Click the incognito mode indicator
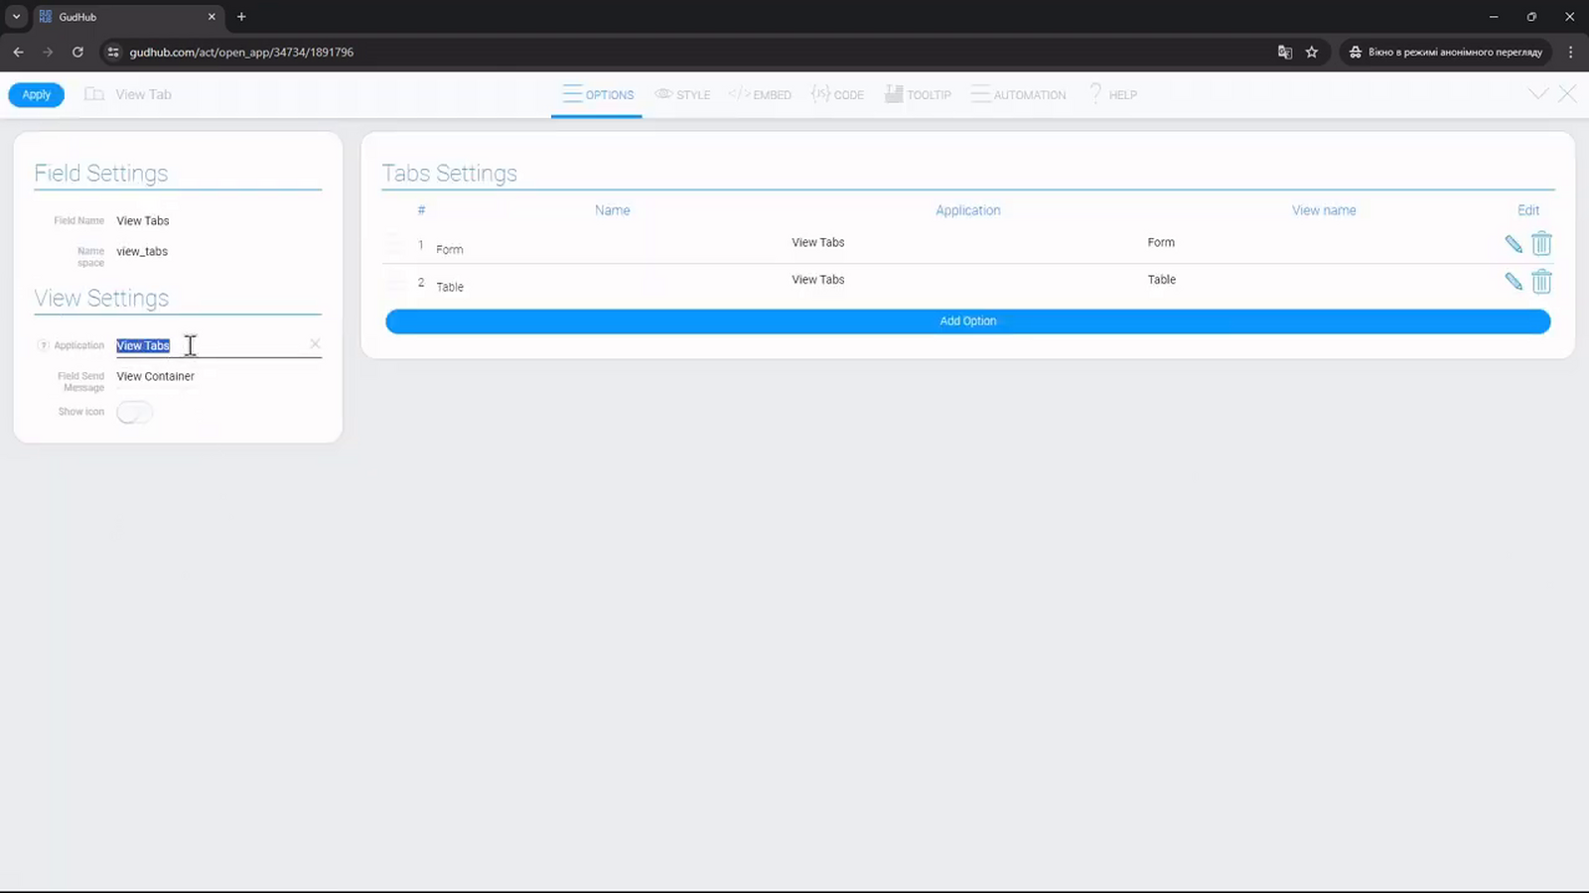Viewport: 1589px width, 893px height. 1446,52
